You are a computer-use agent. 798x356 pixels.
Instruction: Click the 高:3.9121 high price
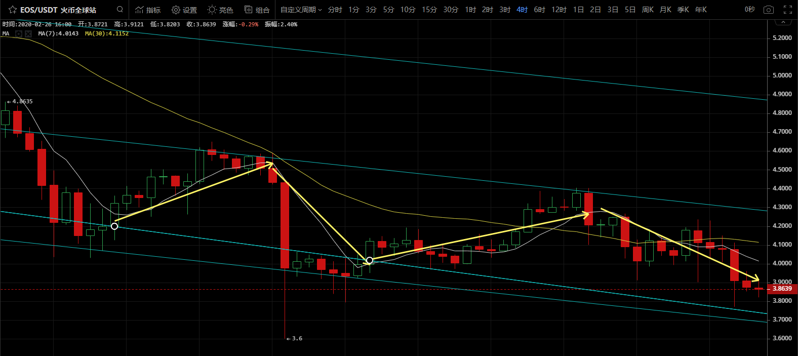click(x=129, y=24)
